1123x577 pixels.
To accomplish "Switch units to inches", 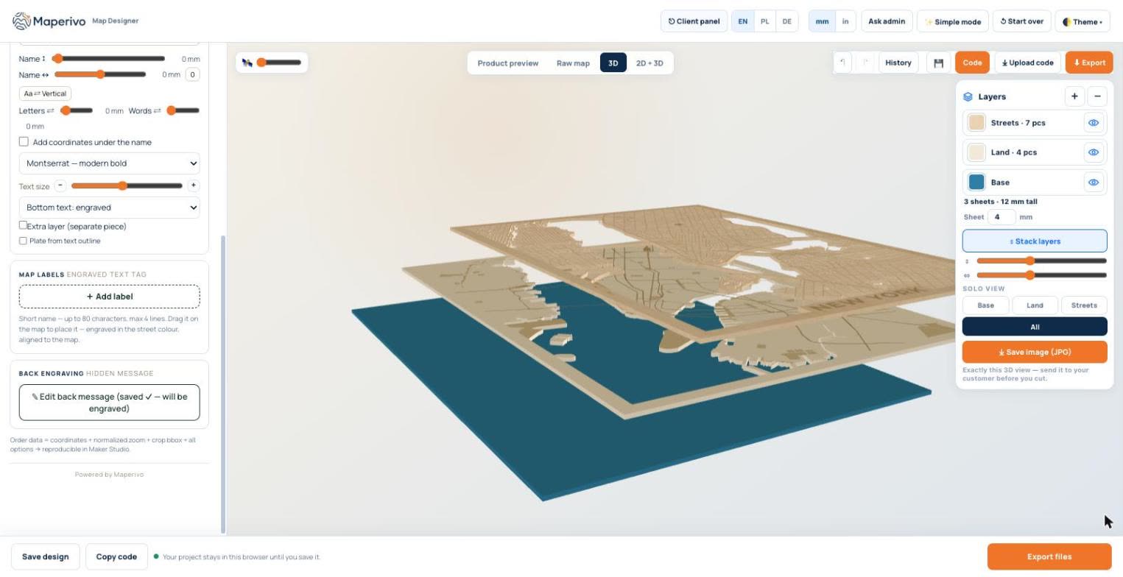I will click(x=845, y=21).
